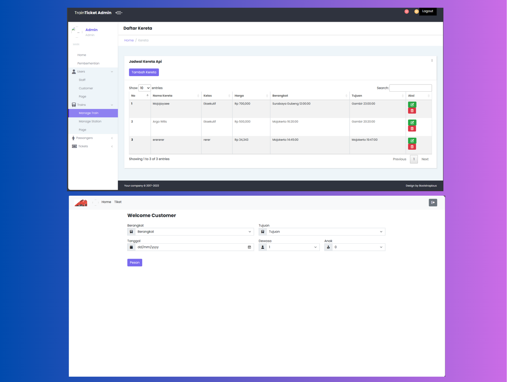This screenshot has height=382, width=507.
Task: Click the red notification badge icon
Action: pyautogui.click(x=406, y=11)
